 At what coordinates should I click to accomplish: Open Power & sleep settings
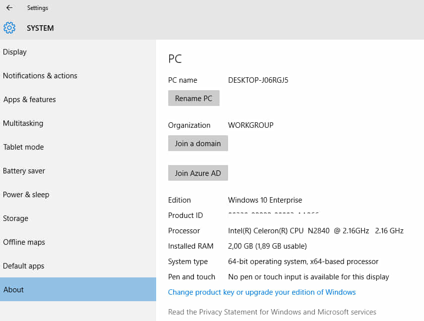(x=26, y=195)
